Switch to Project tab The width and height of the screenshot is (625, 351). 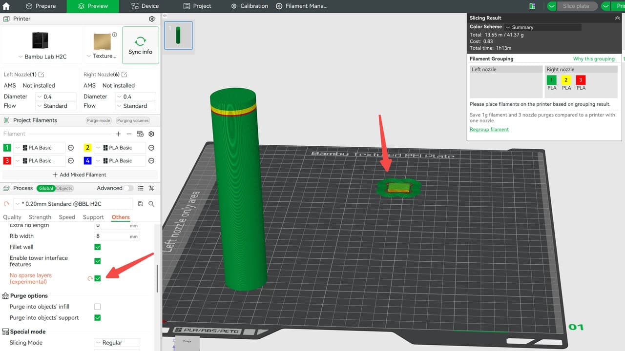[x=197, y=6]
